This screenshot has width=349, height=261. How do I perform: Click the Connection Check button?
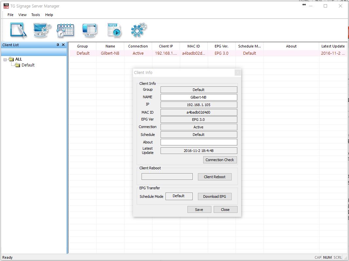click(x=220, y=160)
